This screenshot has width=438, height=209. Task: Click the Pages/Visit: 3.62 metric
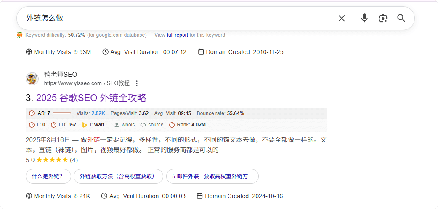(130, 113)
